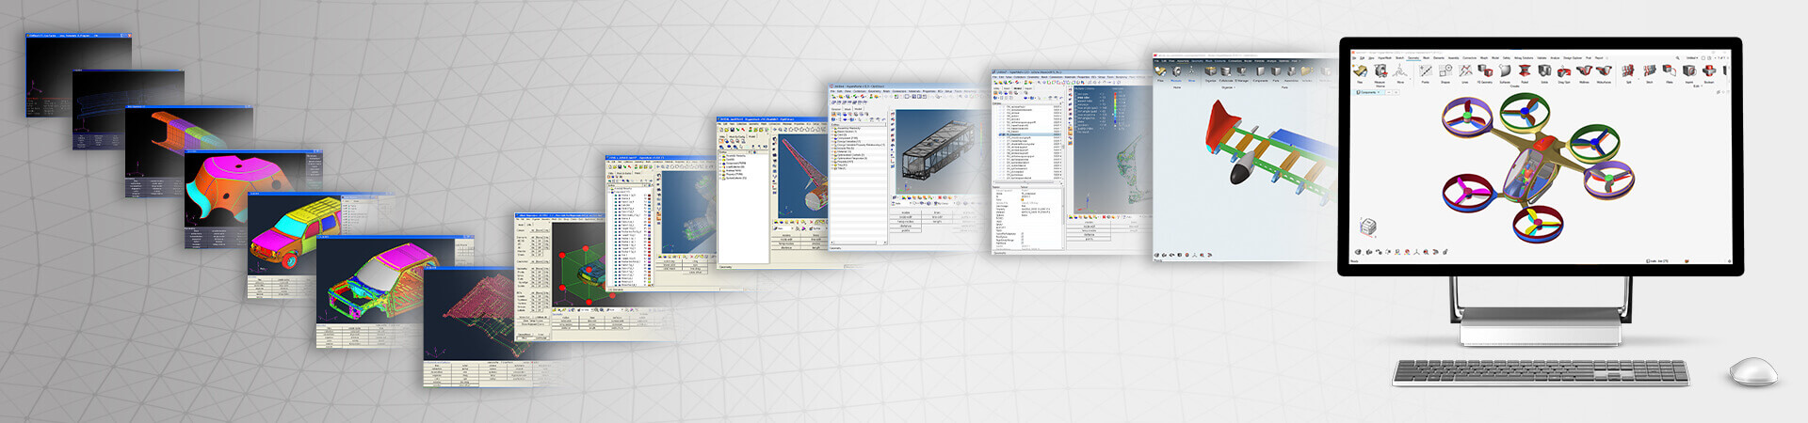The width and height of the screenshot is (1808, 423).
Task: Click the Fillets tool button
Action: (1669, 70)
